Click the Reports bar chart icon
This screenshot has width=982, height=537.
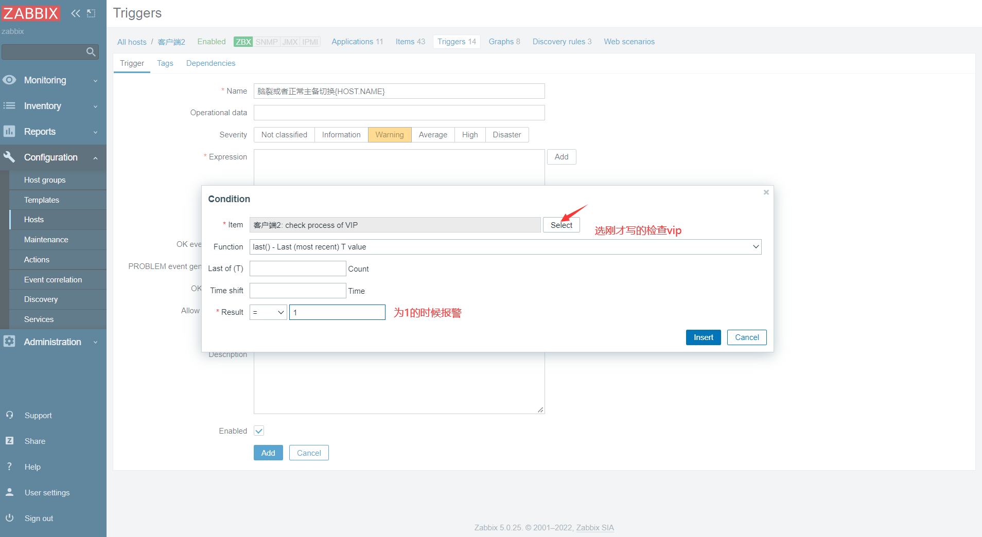[9, 132]
